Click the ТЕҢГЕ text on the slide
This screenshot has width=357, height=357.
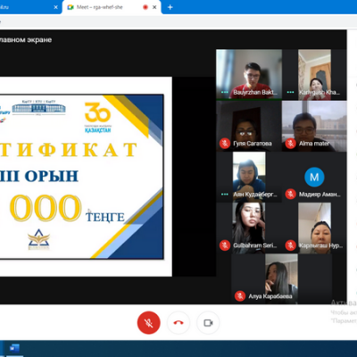coord(105,217)
